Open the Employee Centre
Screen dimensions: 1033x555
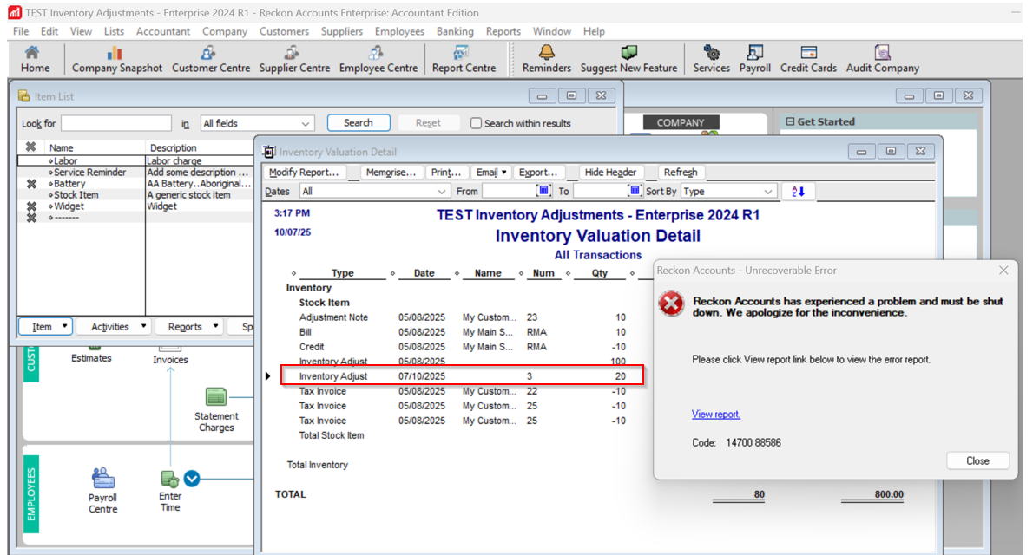[x=378, y=59]
